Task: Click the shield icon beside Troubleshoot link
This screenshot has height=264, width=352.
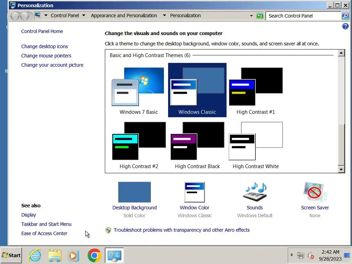Action: pyautogui.click(x=108, y=230)
